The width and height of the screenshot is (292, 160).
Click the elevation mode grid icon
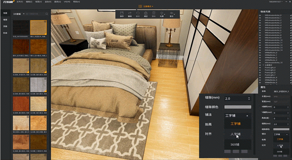pyautogui.click(x=140, y=6)
